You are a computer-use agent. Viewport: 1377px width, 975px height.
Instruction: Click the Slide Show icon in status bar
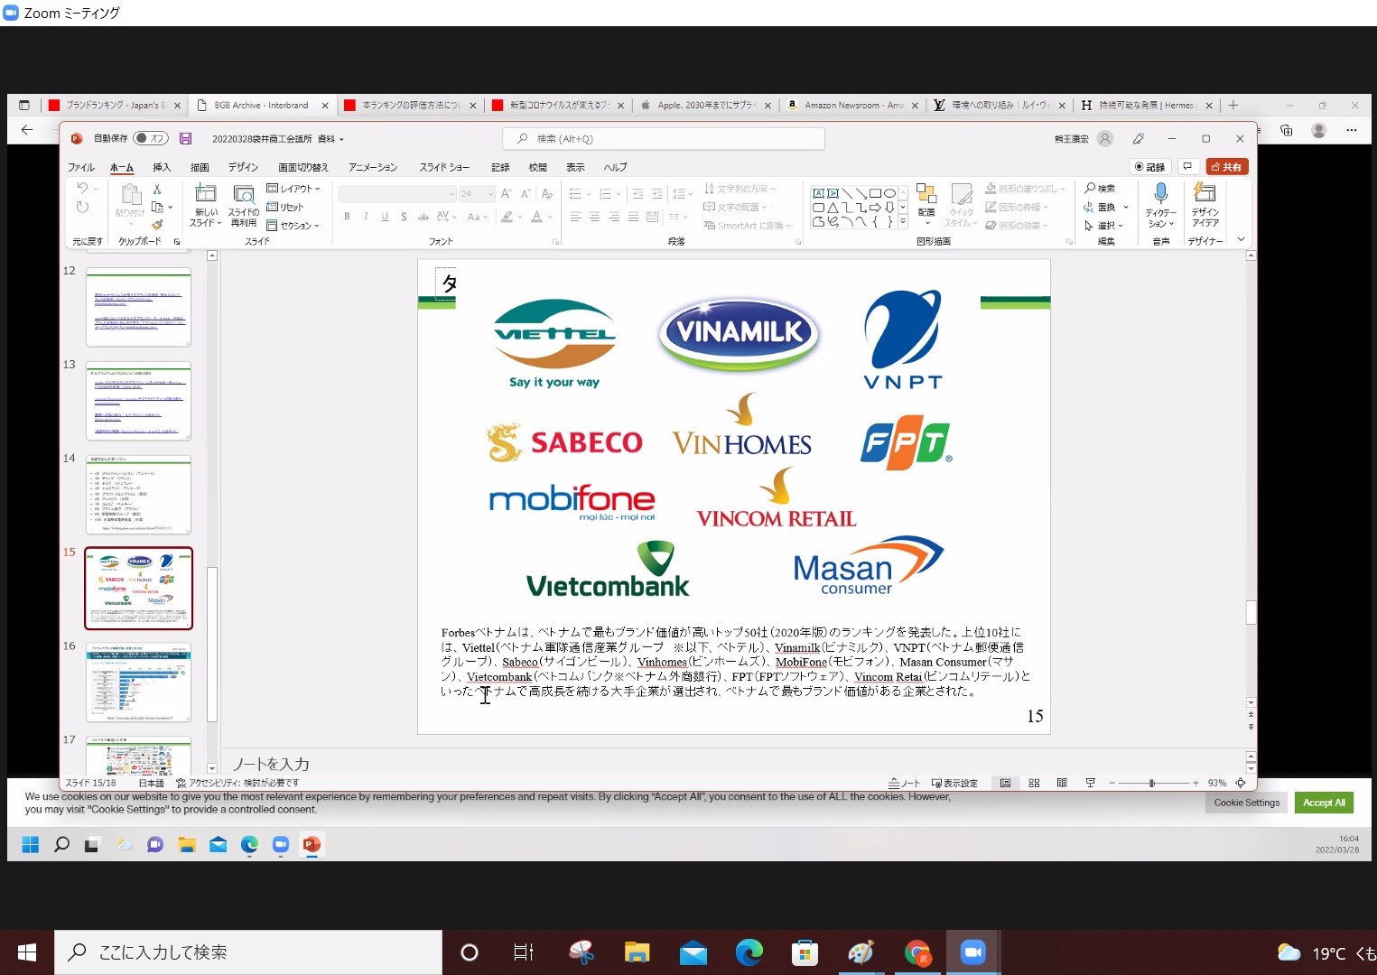click(1090, 783)
